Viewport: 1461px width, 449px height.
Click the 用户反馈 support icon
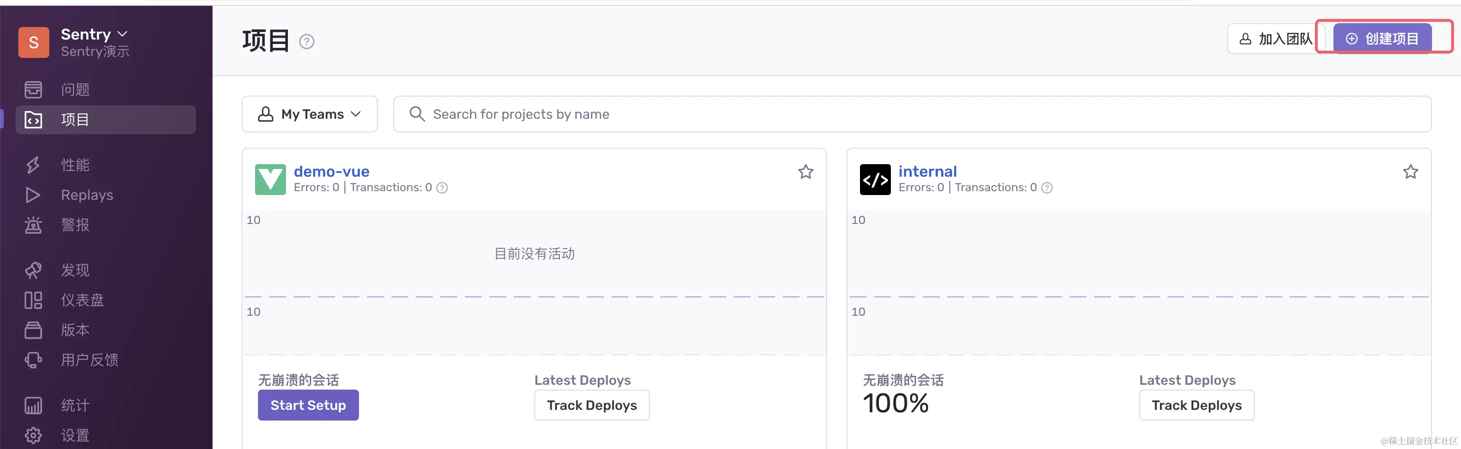click(x=33, y=360)
